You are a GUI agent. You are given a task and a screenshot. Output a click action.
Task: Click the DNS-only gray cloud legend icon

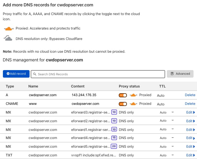click(8, 38)
